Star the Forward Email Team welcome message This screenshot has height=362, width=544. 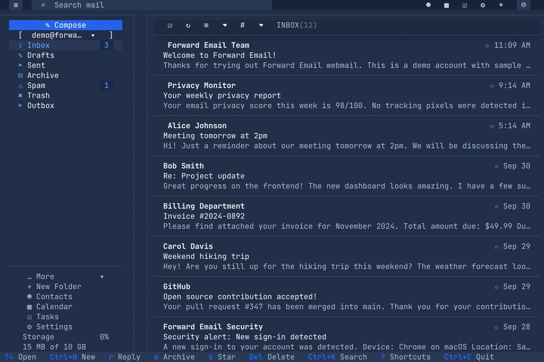[487, 46]
